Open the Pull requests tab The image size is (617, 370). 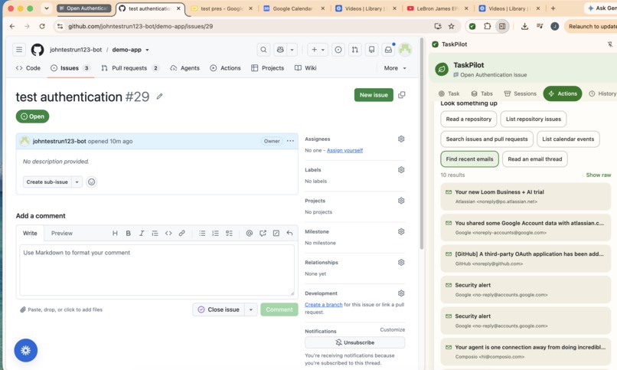[130, 68]
